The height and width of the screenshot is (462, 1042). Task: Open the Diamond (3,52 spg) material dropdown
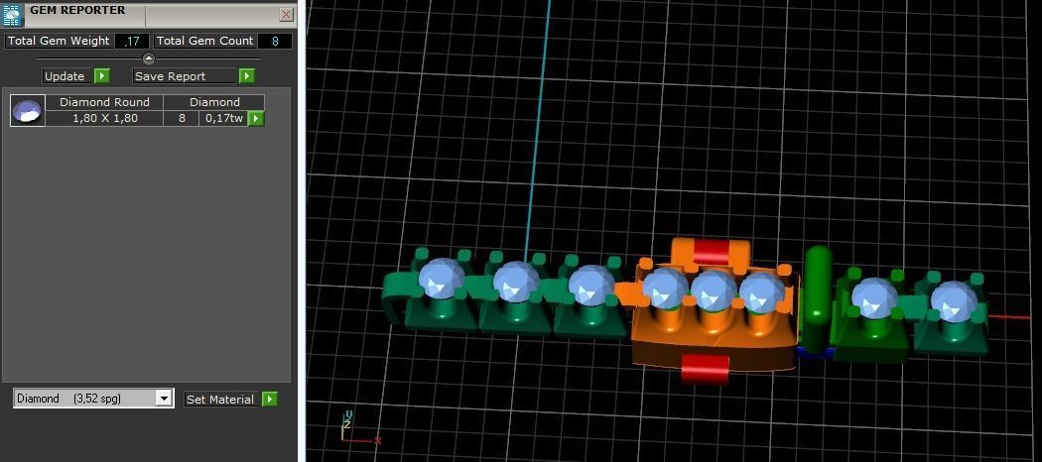tap(93, 399)
